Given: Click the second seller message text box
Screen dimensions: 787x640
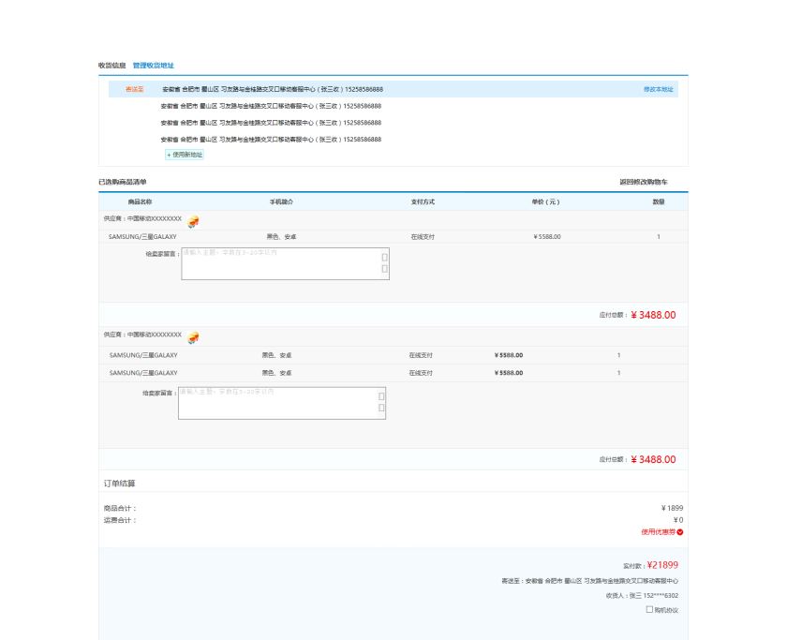Looking at the screenshot, I should [282, 403].
